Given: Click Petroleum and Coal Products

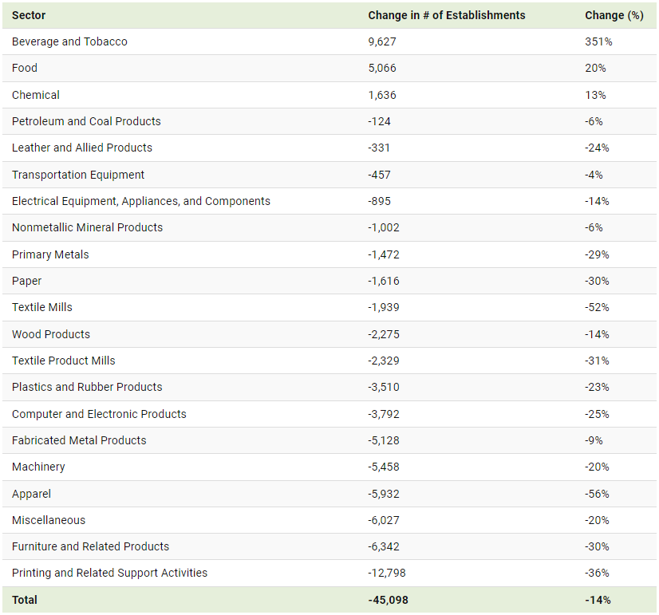Looking at the screenshot, I should pos(86,121).
